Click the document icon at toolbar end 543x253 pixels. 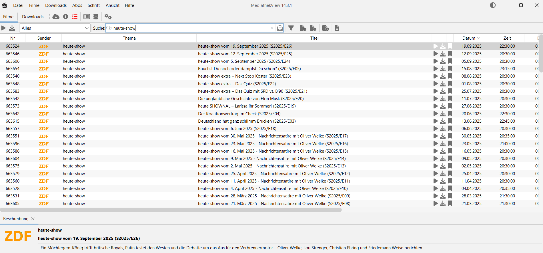click(x=337, y=28)
